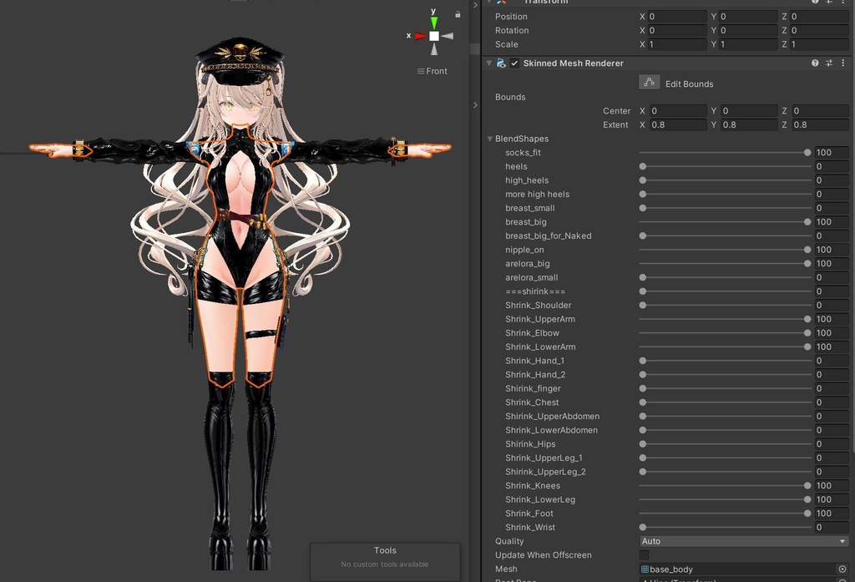Click the Shrink_UpperAbdomen label
855x582 pixels.
coord(553,416)
